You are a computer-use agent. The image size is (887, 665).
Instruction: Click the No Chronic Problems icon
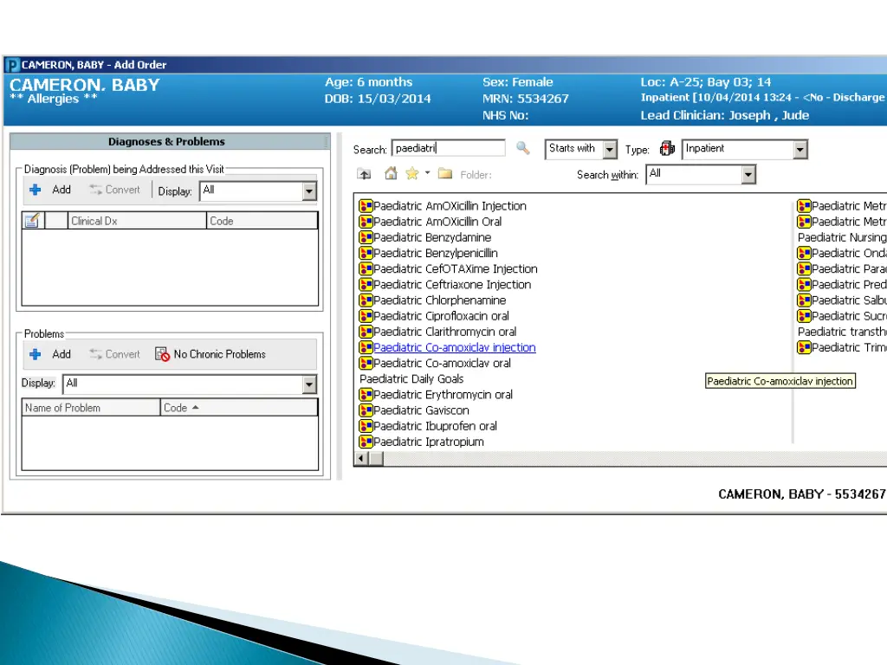pos(162,354)
